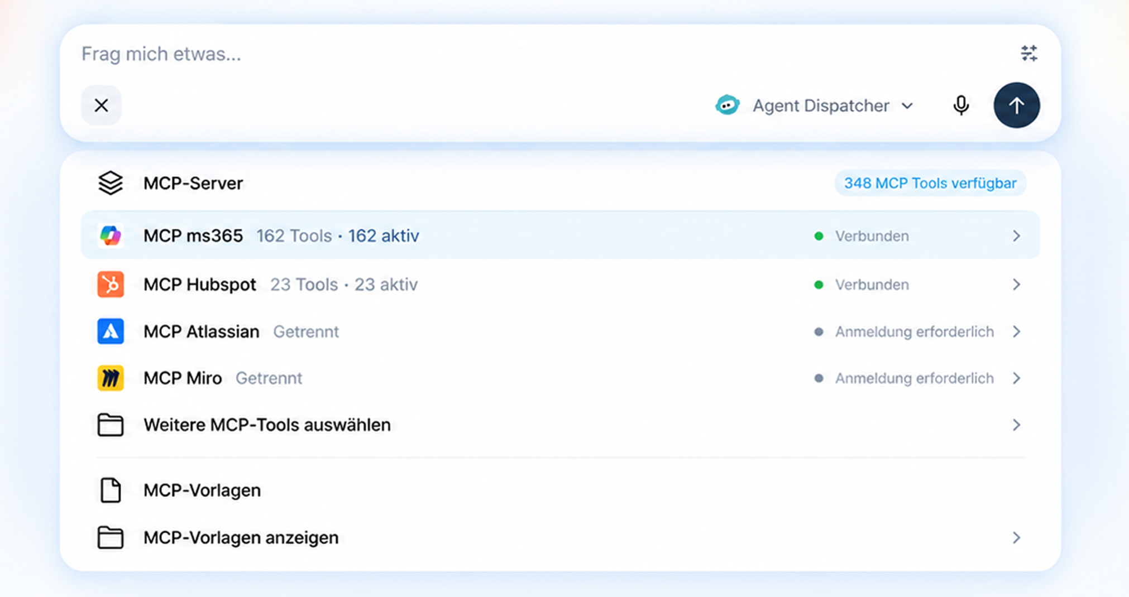
Task: Click the gray status dot for MCP Atlassian
Action: pyautogui.click(x=819, y=331)
